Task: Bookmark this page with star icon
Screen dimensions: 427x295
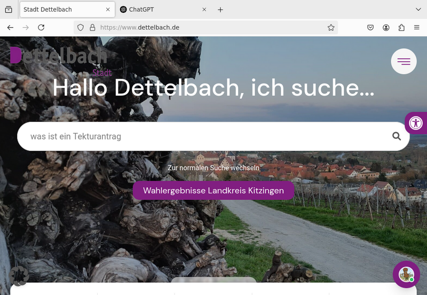Action: pyautogui.click(x=331, y=28)
